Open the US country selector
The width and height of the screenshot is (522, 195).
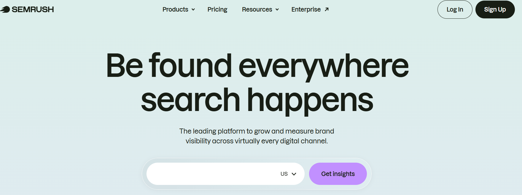click(x=284, y=174)
